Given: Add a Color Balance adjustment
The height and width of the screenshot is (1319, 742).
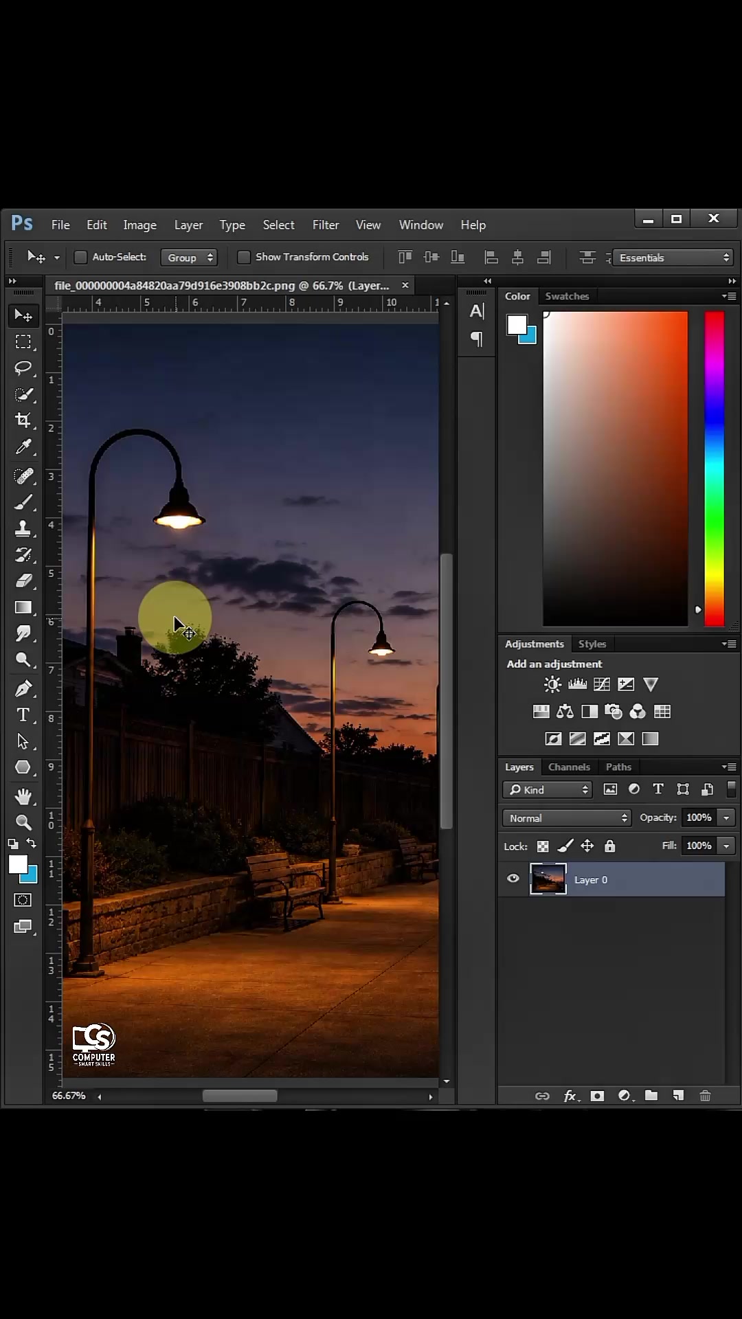Looking at the screenshot, I should coord(565,712).
